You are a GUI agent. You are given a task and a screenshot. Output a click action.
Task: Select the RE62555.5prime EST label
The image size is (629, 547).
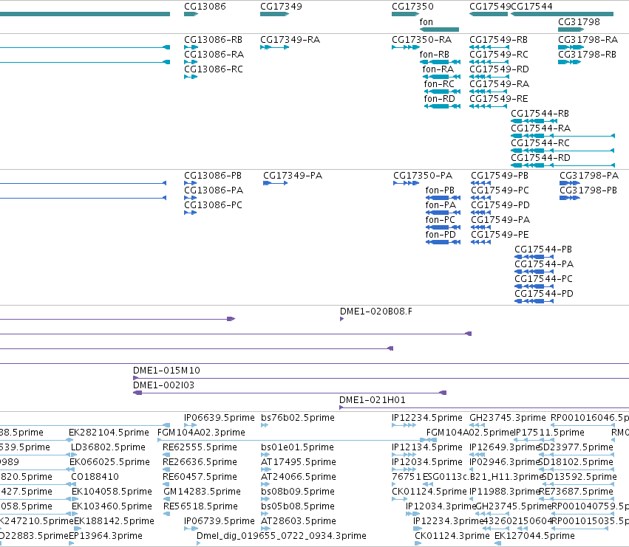point(200,447)
